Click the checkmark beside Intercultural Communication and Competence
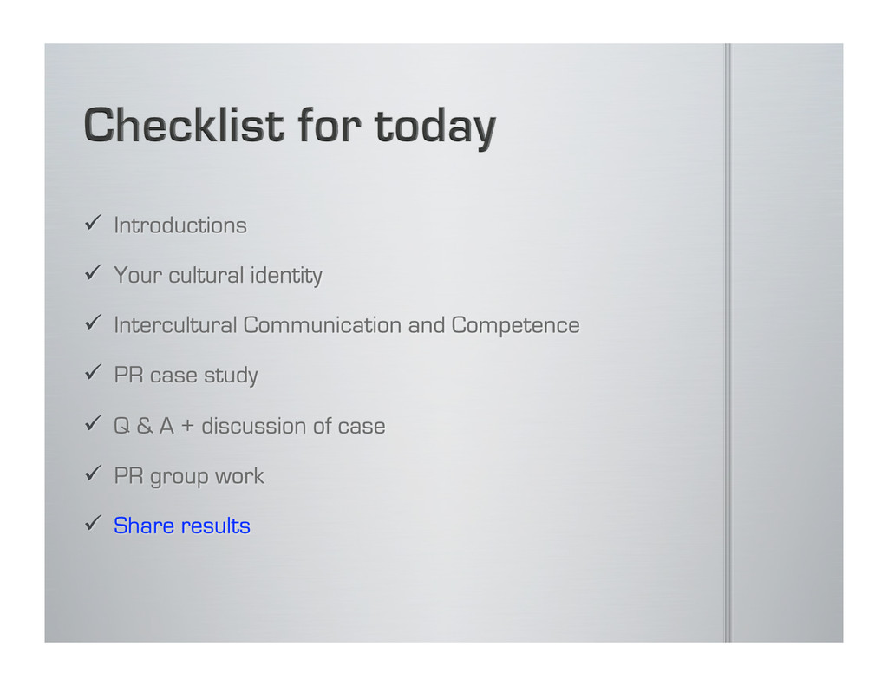 coord(93,323)
